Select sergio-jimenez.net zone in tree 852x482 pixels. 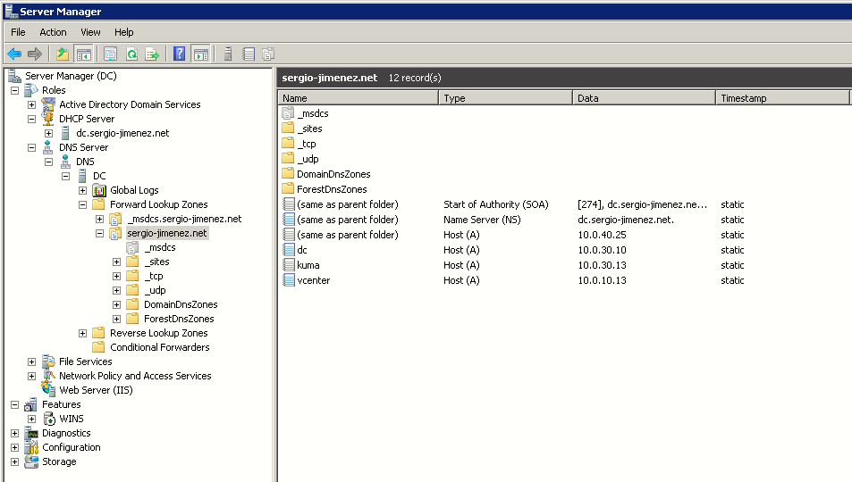[167, 233]
